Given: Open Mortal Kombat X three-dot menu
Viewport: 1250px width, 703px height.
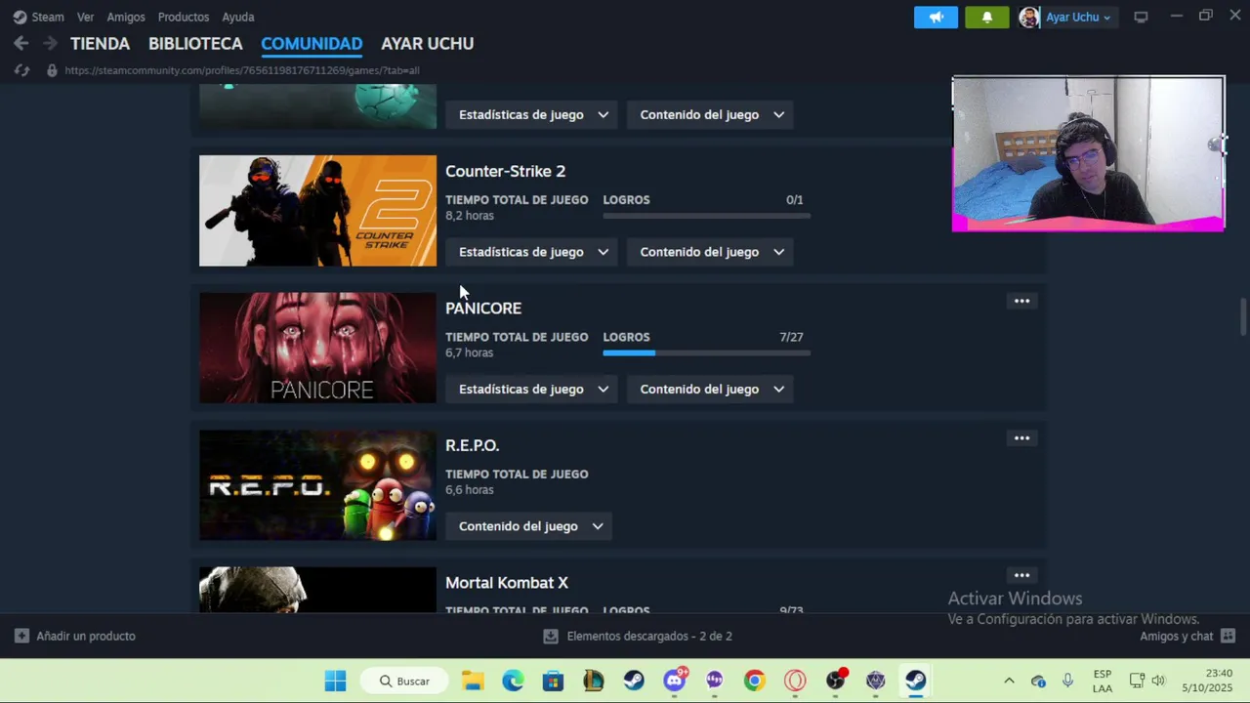Looking at the screenshot, I should tap(1021, 575).
